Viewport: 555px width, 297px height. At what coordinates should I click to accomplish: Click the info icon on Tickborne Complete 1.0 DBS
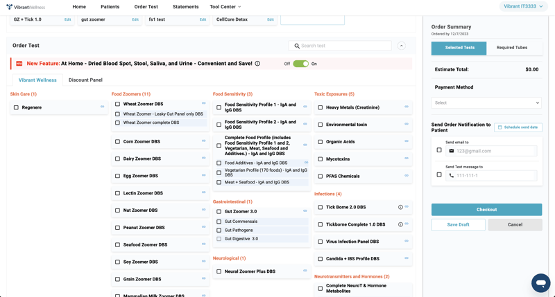coord(400,224)
